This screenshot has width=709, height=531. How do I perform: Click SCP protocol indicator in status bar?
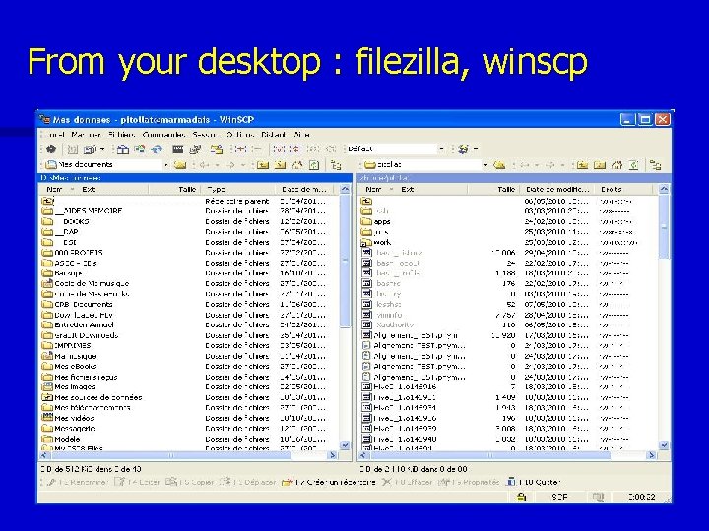(559, 498)
